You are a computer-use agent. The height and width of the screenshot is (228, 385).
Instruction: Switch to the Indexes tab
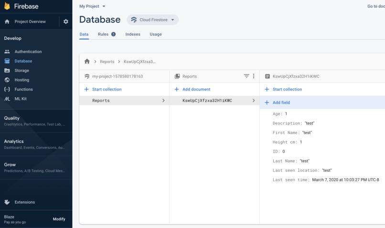click(x=133, y=34)
